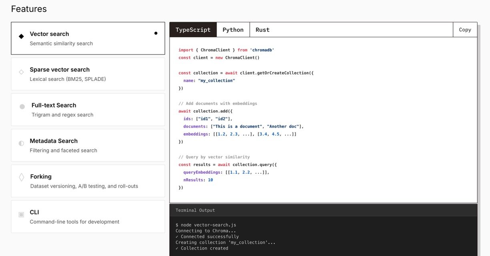Copy the code sample
The height and width of the screenshot is (256, 490).
click(x=465, y=30)
